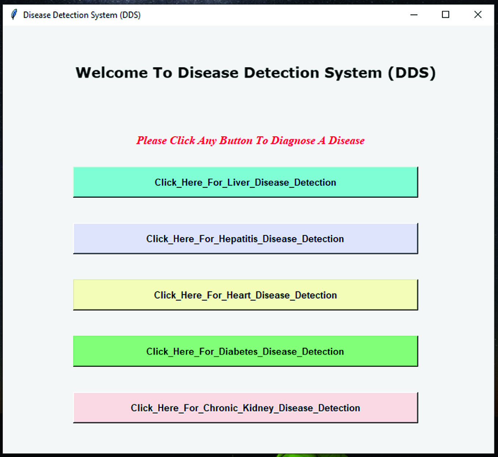Start Heart Disease Detection
The width and height of the screenshot is (498, 457).
coord(245,295)
